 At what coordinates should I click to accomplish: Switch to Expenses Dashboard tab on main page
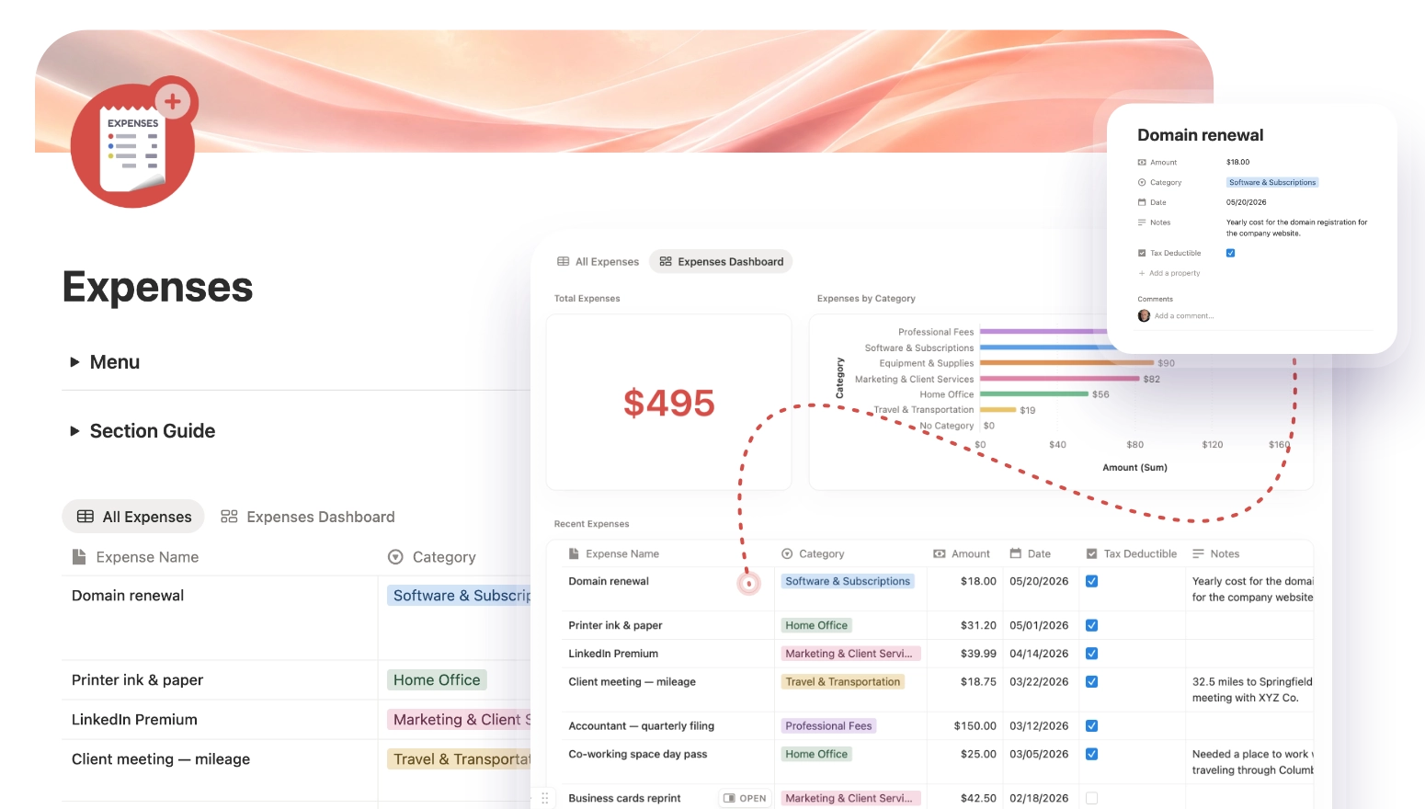click(x=308, y=517)
